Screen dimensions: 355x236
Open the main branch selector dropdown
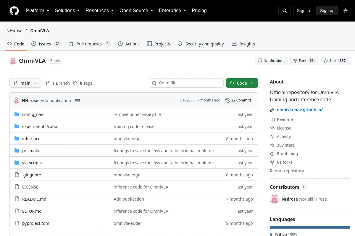coord(25,83)
